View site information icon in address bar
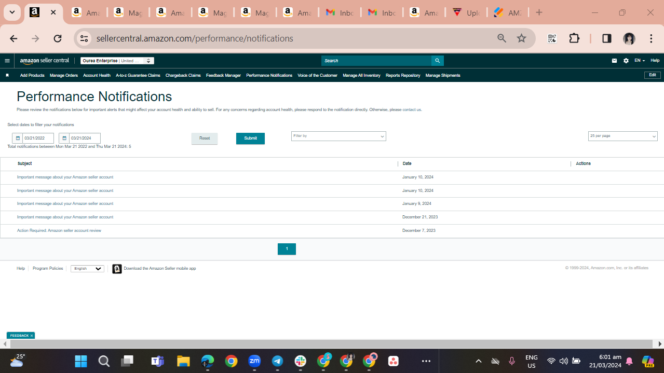Screen dimensions: 664x373 [x=84, y=38]
